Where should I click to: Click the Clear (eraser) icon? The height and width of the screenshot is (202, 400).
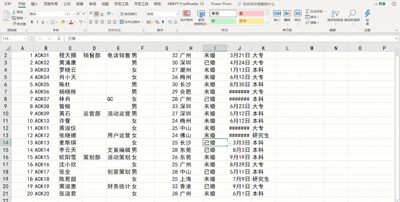[307, 22]
